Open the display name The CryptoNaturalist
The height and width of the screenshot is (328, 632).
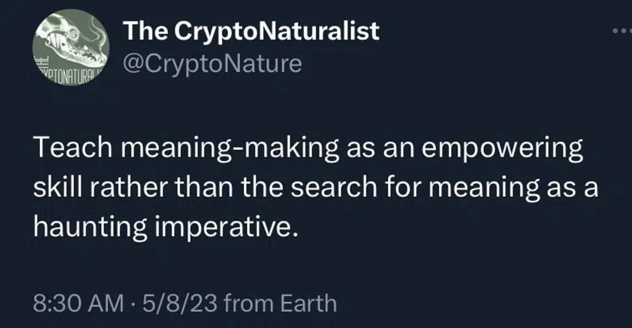point(251,31)
